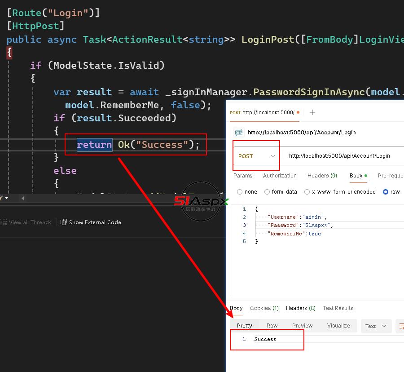Viewport: 404px width, 372px height.
Task: Open the request Headers (9) tab
Action: tap(322, 176)
